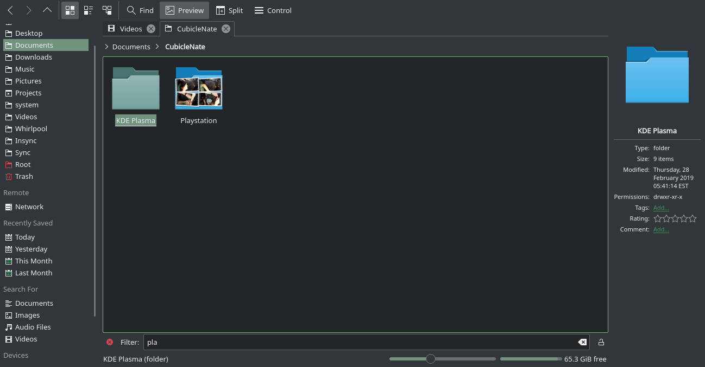Toggle file Preview mode off
This screenshot has height=367, width=705.
pos(184,10)
